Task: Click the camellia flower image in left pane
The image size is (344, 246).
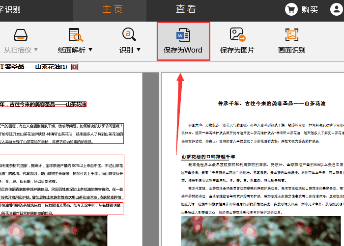Action: pos(53,231)
